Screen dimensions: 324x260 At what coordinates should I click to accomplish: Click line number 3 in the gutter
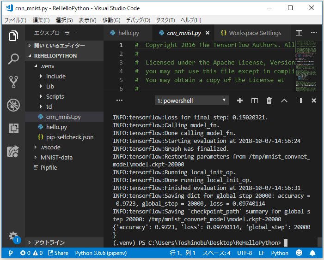pos(121,62)
